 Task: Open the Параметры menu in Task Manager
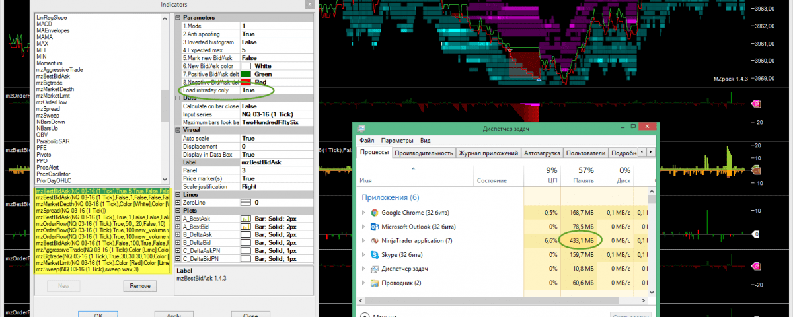point(397,141)
